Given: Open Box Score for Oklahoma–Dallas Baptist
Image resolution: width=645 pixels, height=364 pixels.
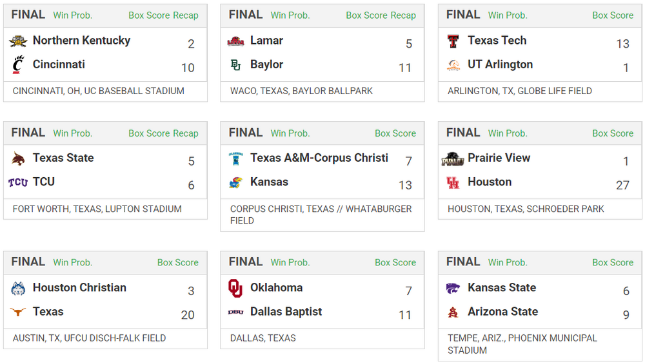Looking at the screenshot, I should pos(395,263).
